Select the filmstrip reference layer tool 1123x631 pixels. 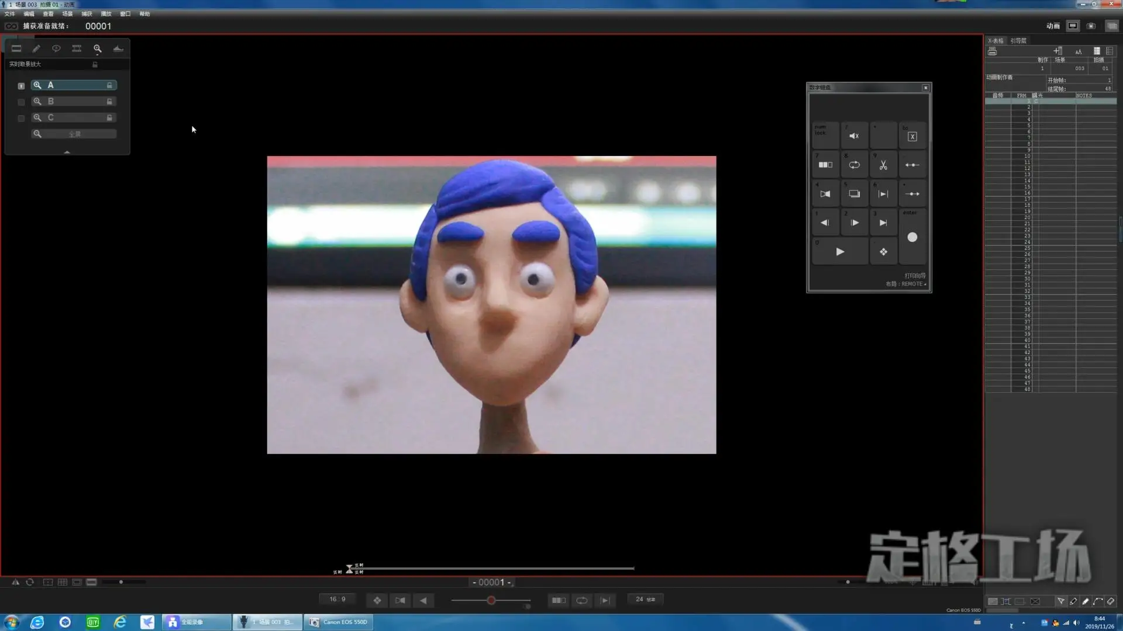coord(77,48)
